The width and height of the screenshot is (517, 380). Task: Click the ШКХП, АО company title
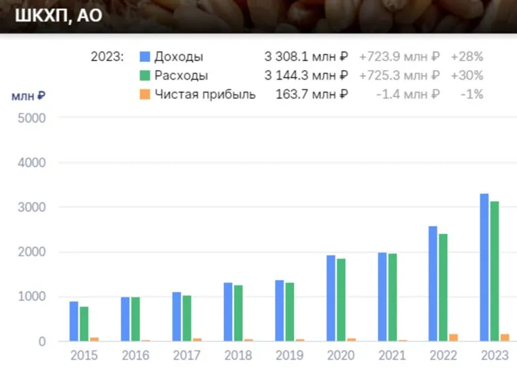[59, 15]
